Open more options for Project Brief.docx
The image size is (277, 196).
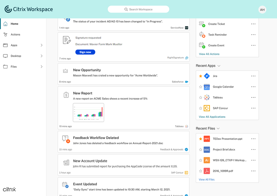point(253,150)
